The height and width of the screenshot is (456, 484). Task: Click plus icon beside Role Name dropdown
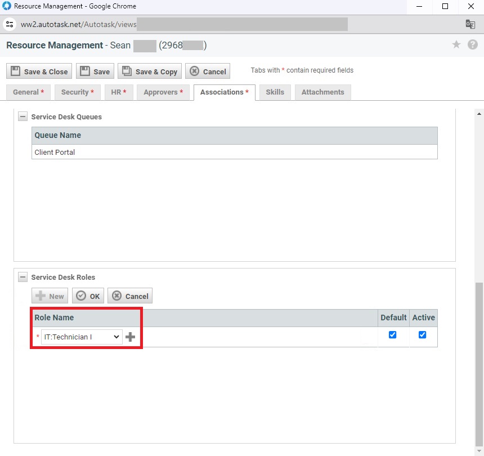[130, 337]
